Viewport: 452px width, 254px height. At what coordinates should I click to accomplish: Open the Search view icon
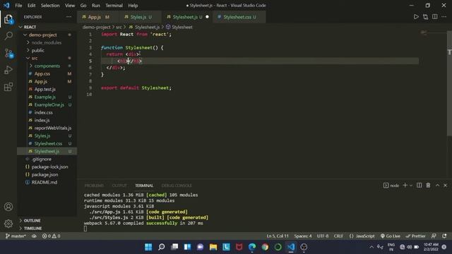(x=8, y=36)
